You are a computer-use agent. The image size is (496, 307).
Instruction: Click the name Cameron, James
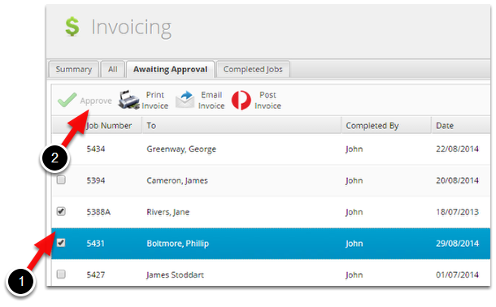coord(177,180)
